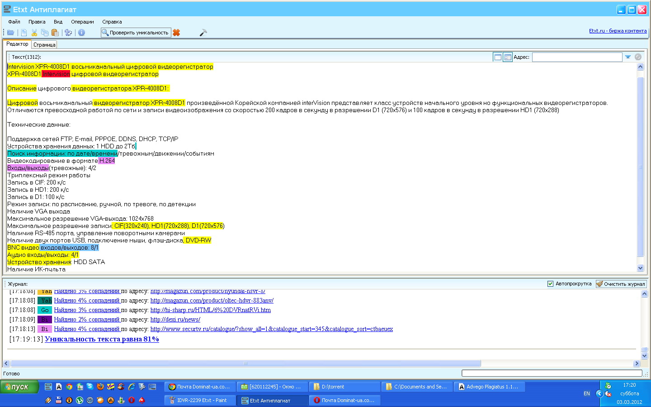The height and width of the screenshot is (407, 651).
Task: Stop checking with the red X icon
Action: pyautogui.click(x=176, y=33)
